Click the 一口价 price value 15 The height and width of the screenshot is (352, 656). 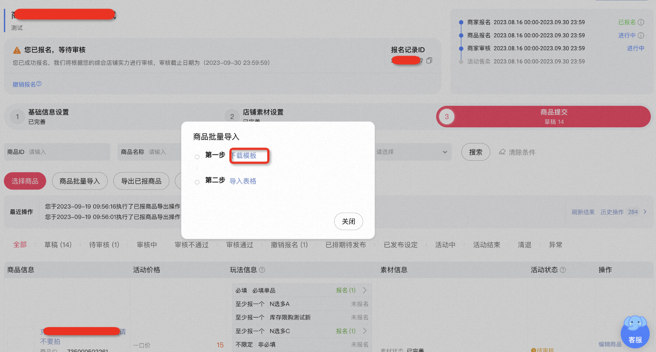220,345
